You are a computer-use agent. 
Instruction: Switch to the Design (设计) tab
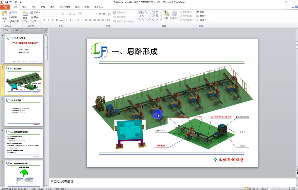click(x=34, y=7)
